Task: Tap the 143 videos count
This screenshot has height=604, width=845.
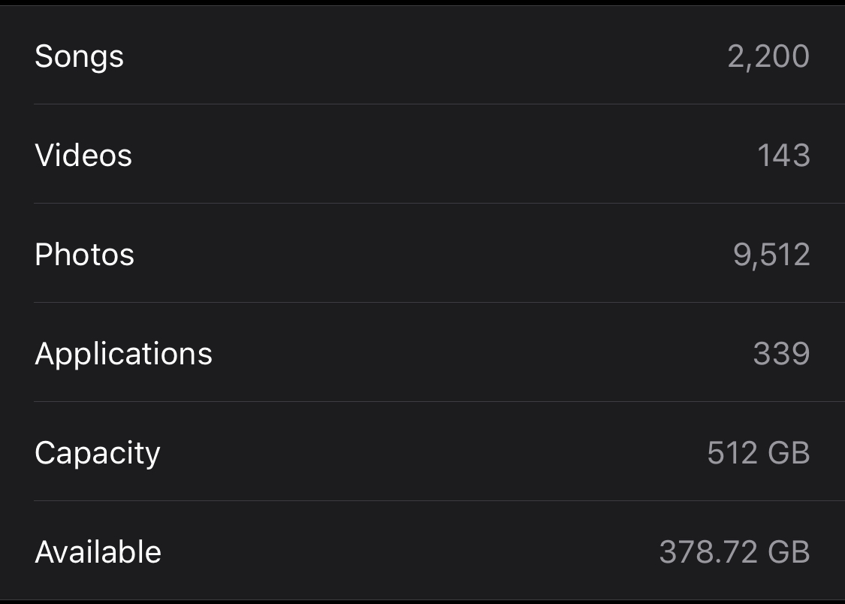Action: coord(784,156)
